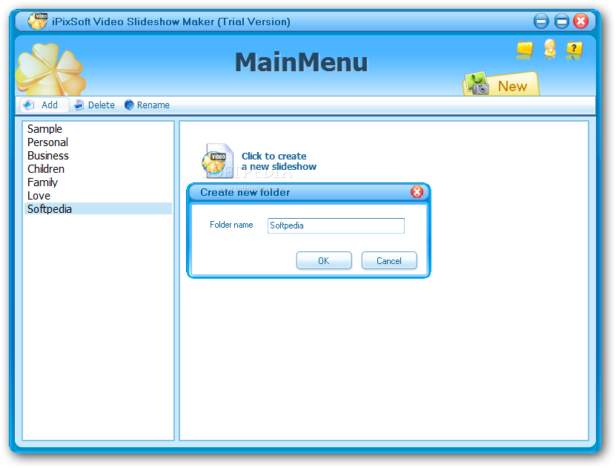Viewport: 616px width, 468px height.
Task: Select the Love folder in the list
Action: (x=98, y=196)
